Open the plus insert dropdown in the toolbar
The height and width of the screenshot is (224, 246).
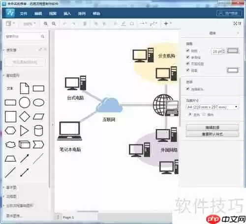167,24
